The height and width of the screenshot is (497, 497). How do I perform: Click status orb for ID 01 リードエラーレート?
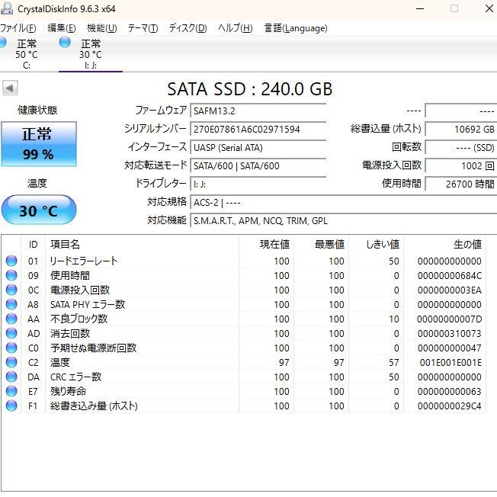[x=11, y=261]
